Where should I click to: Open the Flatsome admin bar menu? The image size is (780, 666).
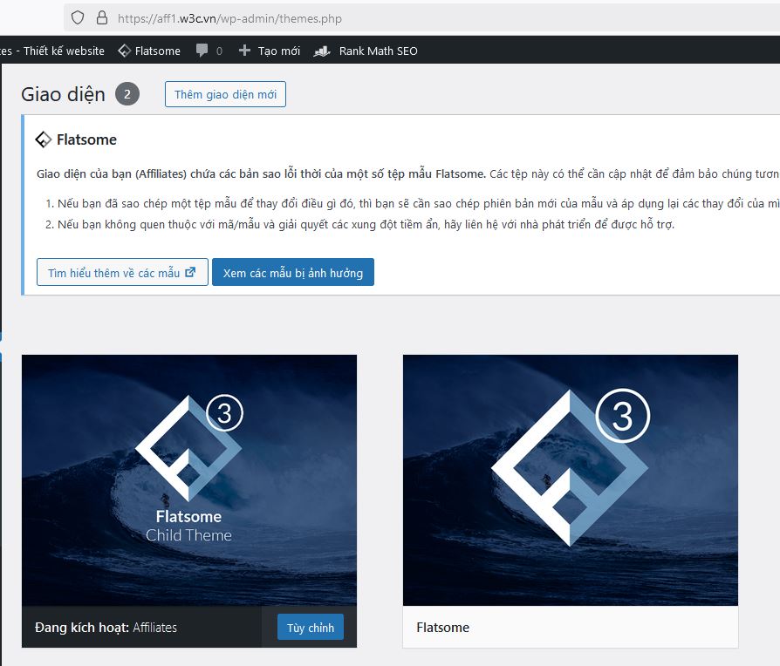click(x=149, y=51)
